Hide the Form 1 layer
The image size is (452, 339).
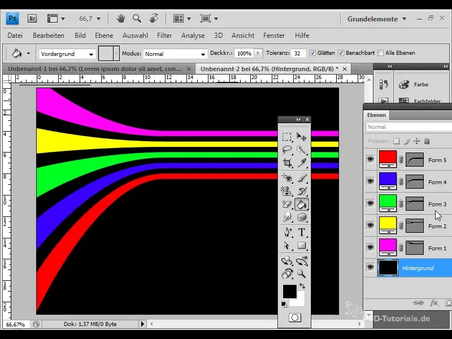click(x=371, y=247)
